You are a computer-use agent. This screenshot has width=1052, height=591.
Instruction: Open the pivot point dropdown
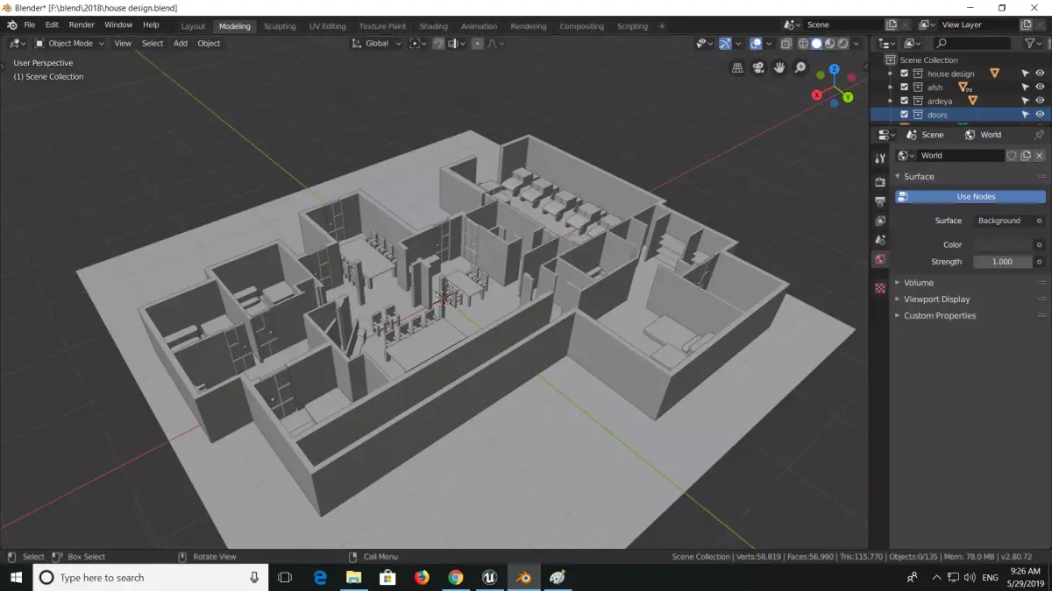417,43
